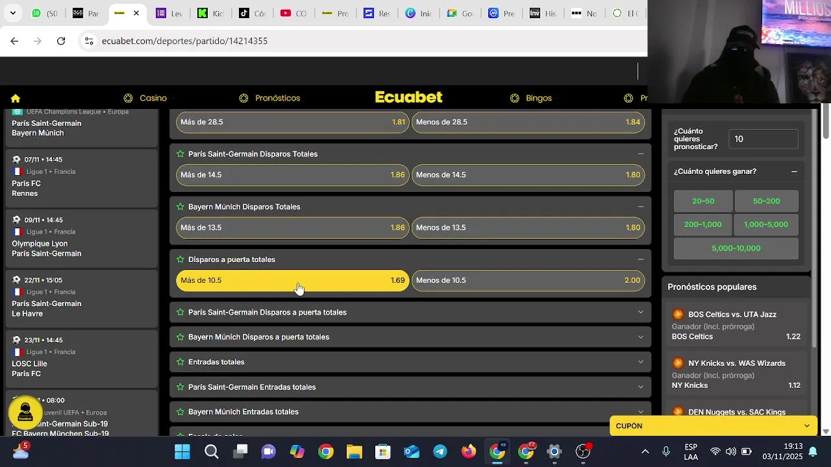
Task: Collapse the ¿Cuánto quieres ganar? section
Action: point(794,172)
